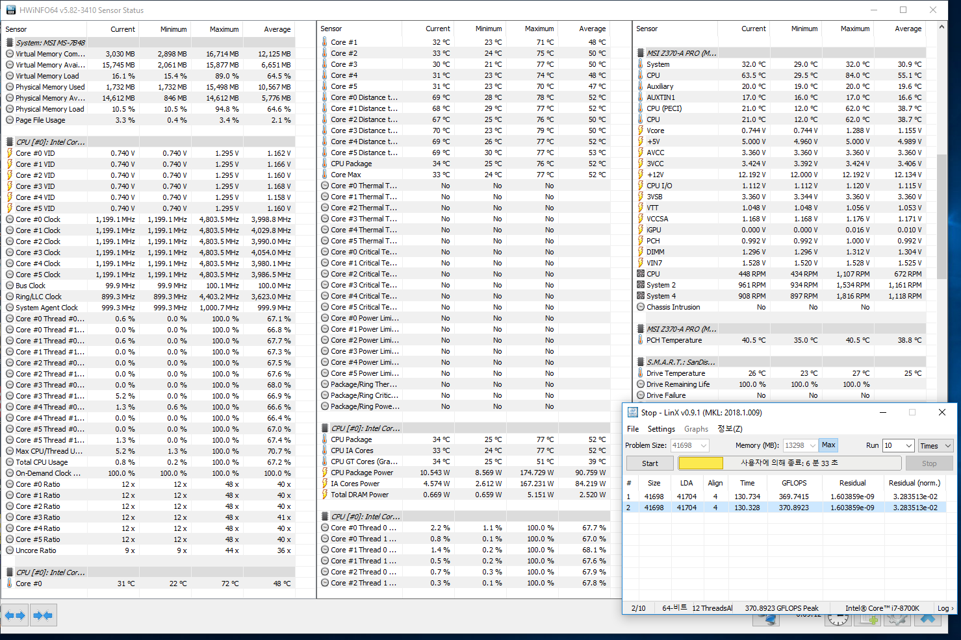The height and width of the screenshot is (640, 961).
Task: Click the lightning icon next to +12V
Action: [641, 175]
